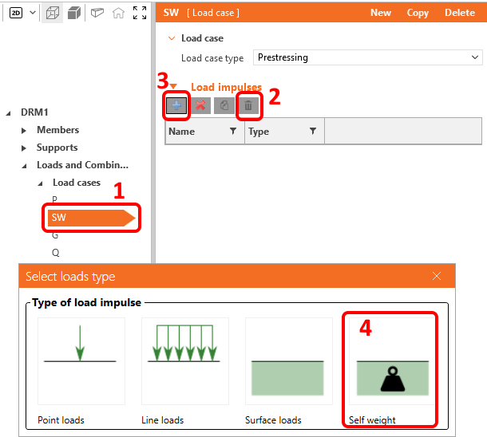Image resolution: width=487 pixels, height=437 pixels.
Task: Choose the Point loads thumbnail
Action: tap(81, 361)
